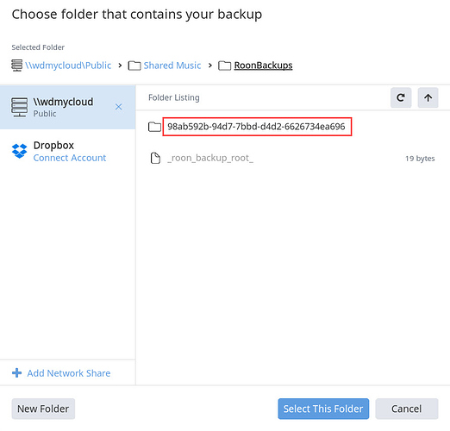The height and width of the screenshot is (431, 450).
Task: Click Select This Folder button
Action: pyautogui.click(x=323, y=409)
